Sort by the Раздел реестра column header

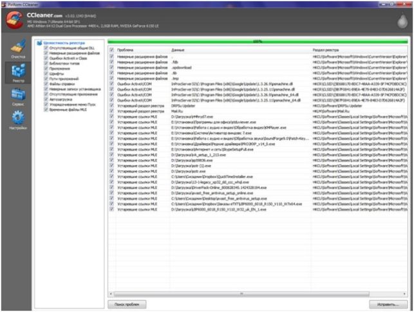click(x=359, y=50)
